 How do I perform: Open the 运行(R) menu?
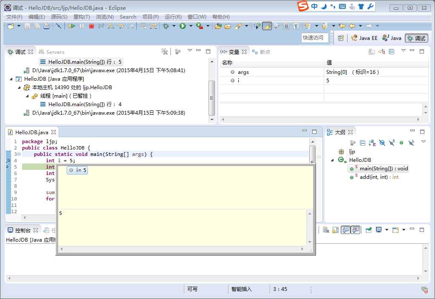pyautogui.click(x=173, y=17)
